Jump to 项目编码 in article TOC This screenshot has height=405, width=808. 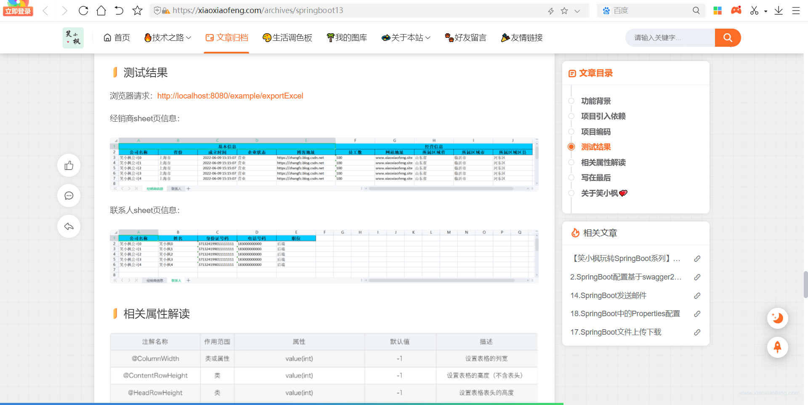click(x=596, y=132)
